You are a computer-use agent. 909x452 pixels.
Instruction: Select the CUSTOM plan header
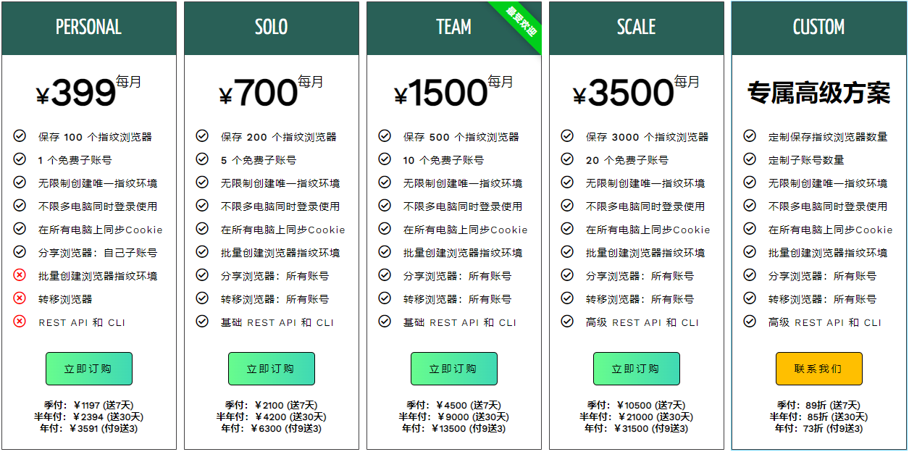tap(819, 28)
